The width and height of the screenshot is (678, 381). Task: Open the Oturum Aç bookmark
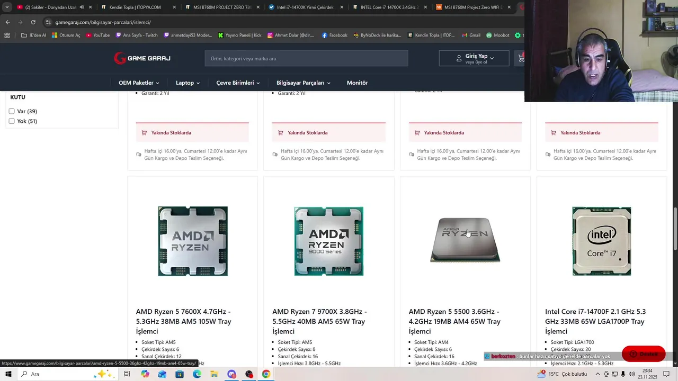(x=66, y=35)
